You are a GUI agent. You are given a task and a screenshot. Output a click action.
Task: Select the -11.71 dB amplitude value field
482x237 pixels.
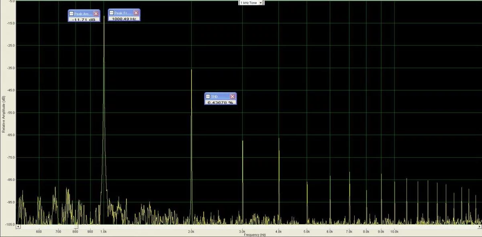[x=84, y=19]
